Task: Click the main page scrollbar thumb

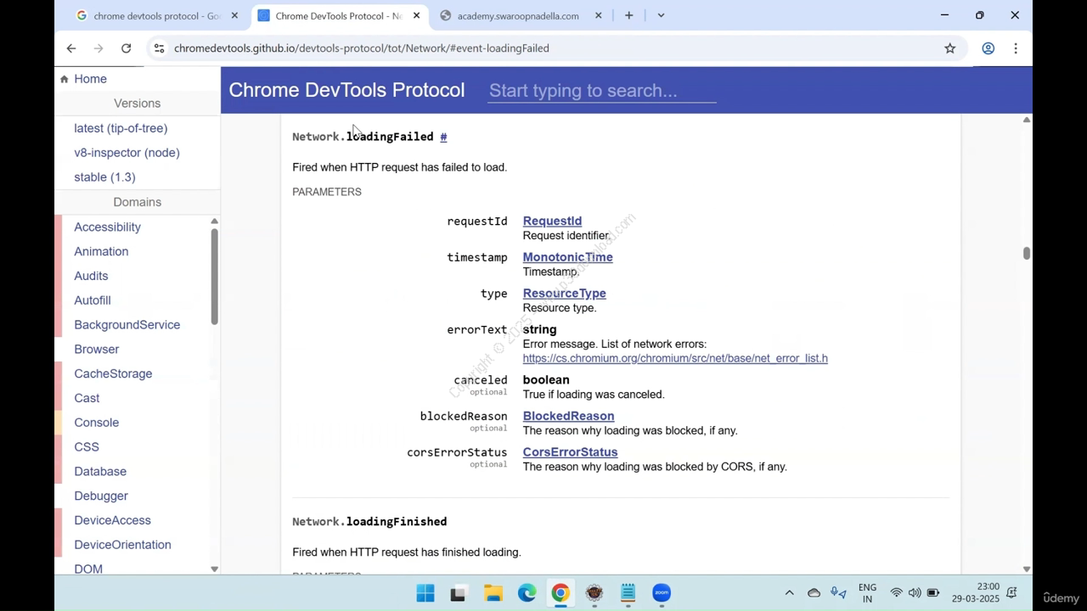Action: point(1026,253)
